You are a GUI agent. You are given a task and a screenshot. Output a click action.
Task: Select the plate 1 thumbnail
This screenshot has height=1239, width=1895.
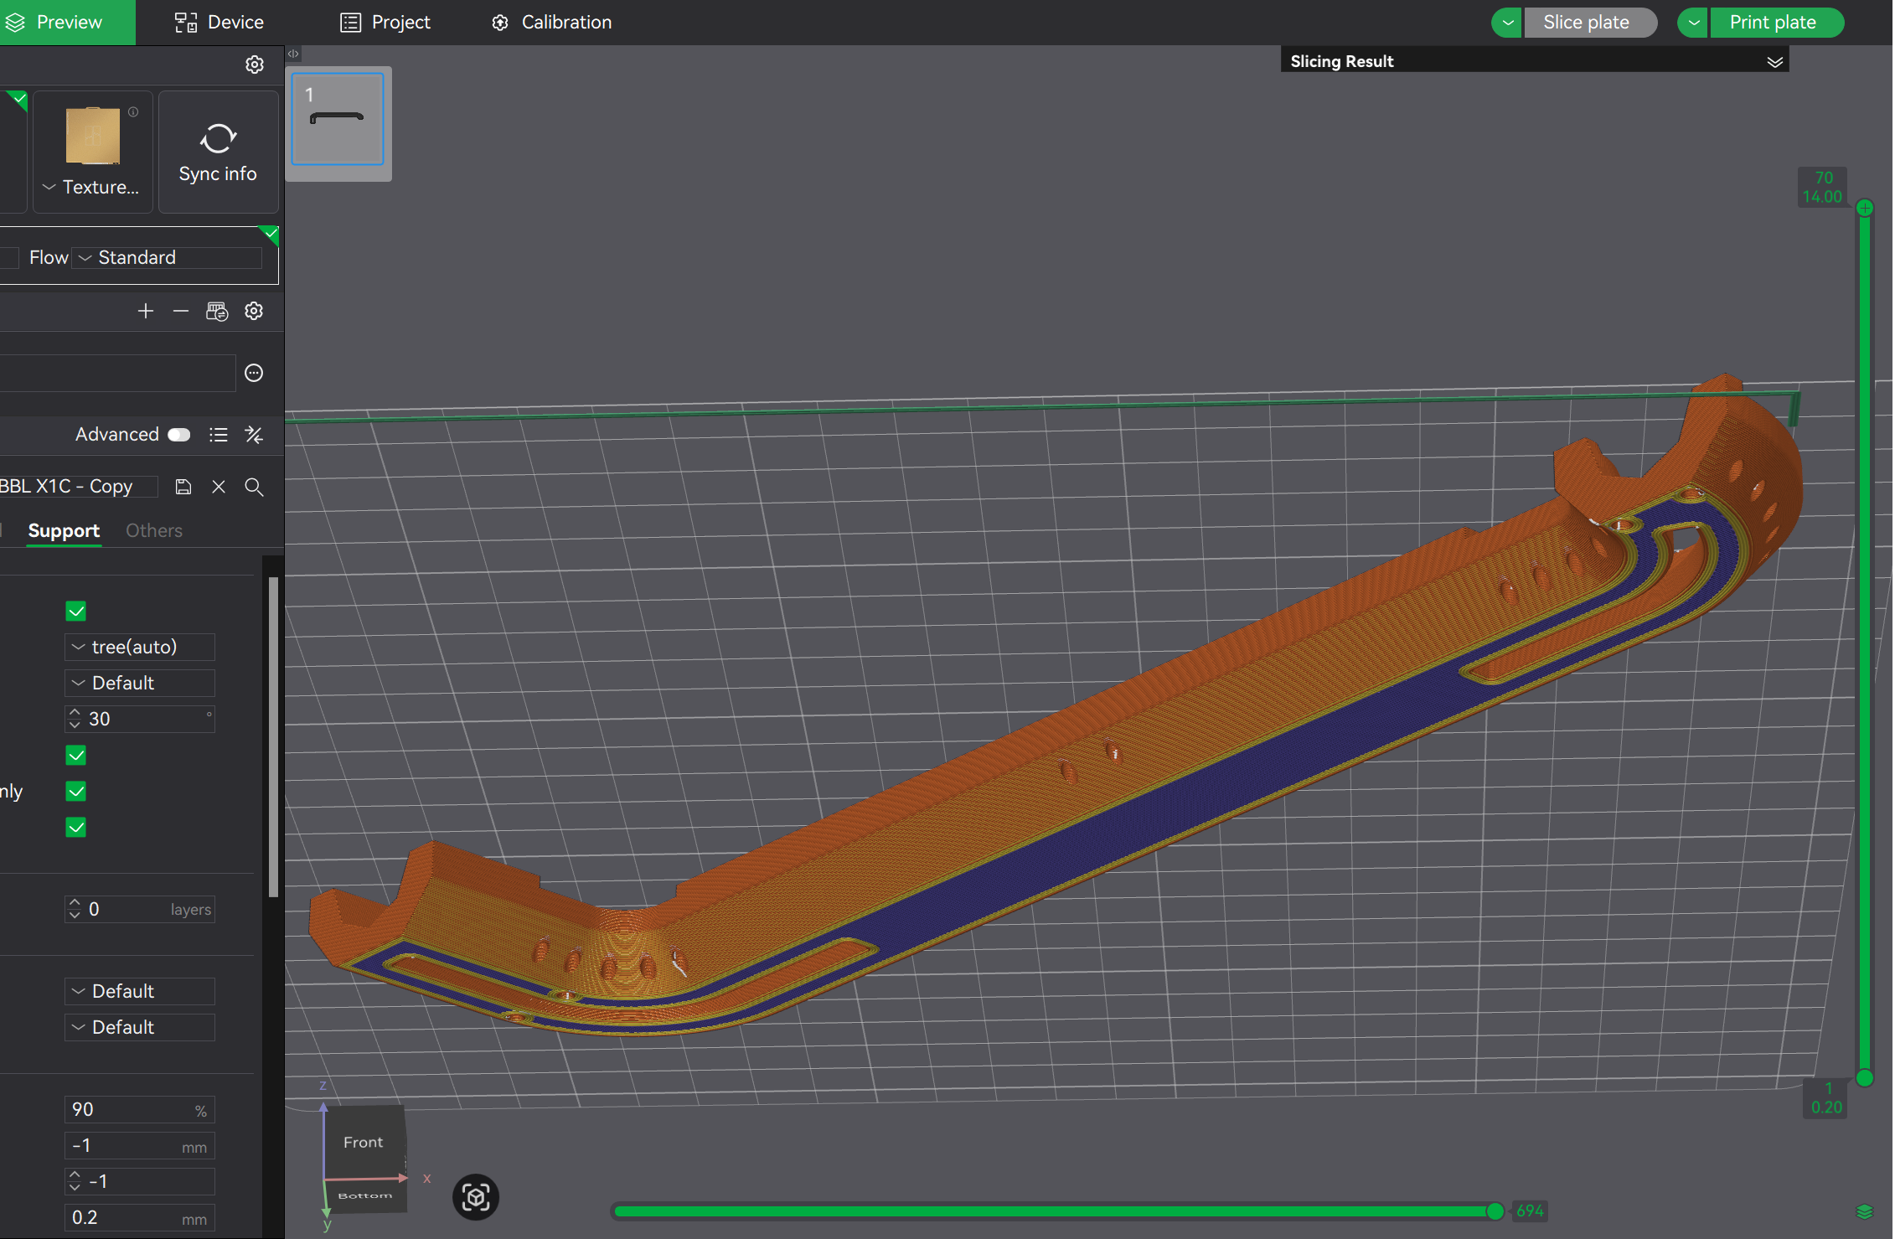338,119
